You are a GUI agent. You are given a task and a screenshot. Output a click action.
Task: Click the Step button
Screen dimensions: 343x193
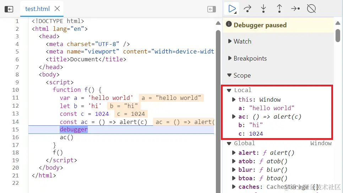295,9
